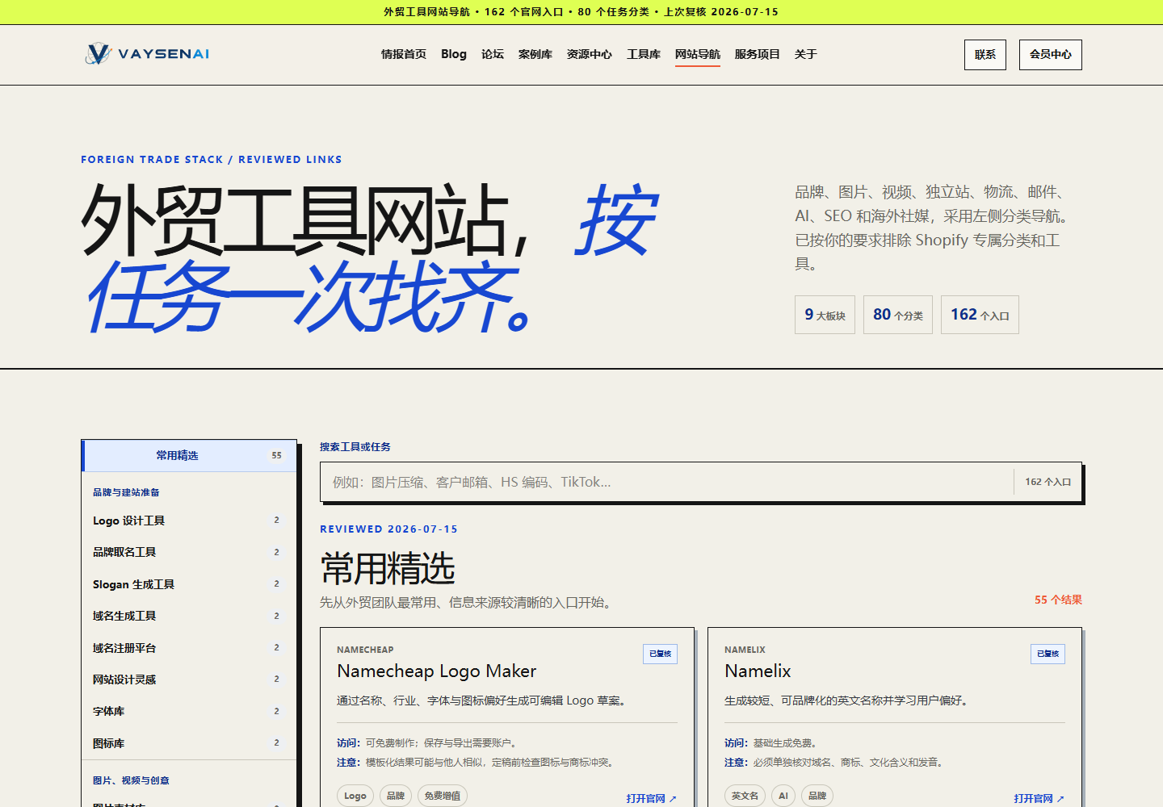The width and height of the screenshot is (1163, 807).
Task: Open the Namecheap Logo Maker card title
Action: 436,671
